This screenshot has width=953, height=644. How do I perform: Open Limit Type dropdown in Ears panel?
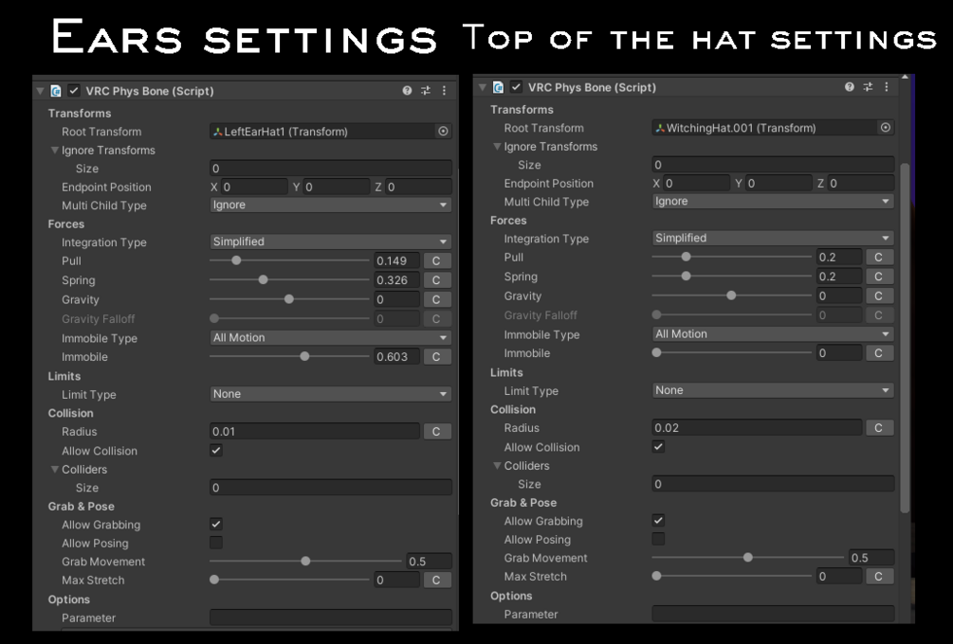(x=330, y=394)
